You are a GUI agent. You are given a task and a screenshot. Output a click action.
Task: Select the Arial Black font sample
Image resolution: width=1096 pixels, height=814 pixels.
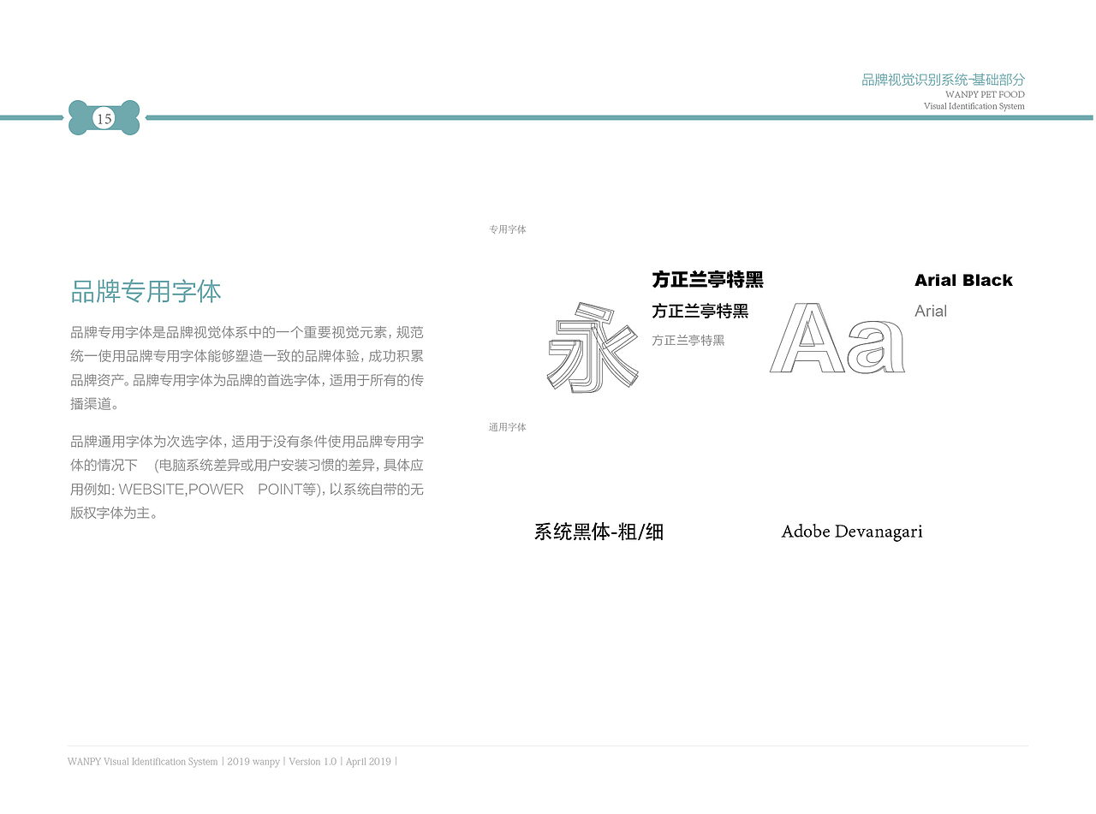(x=964, y=279)
